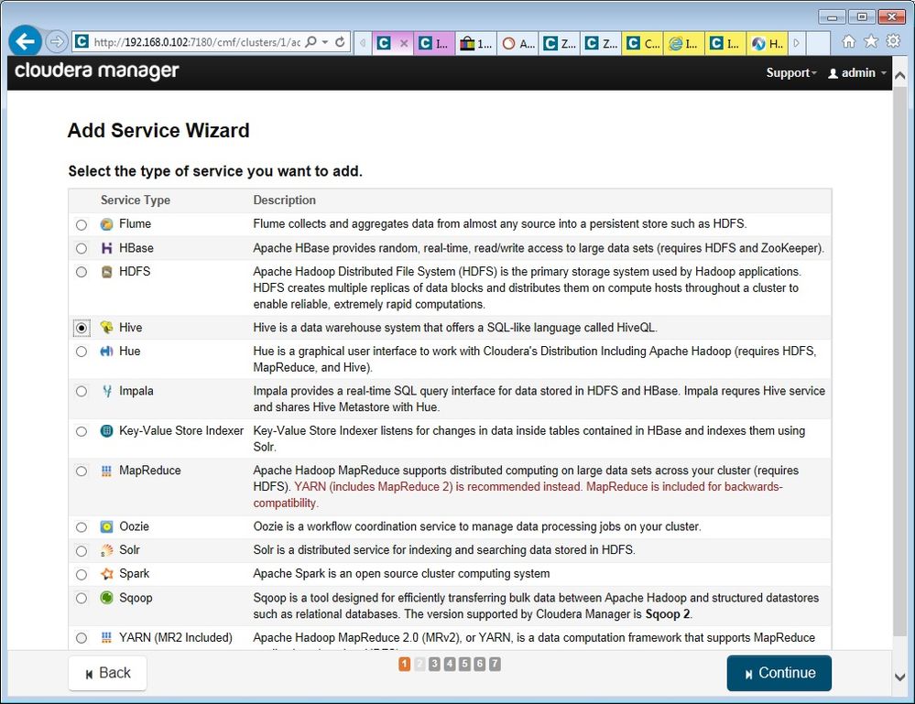The height and width of the screenshot is (704, 915).
Task: Select the Hive service radio button
Action: coord(82,329)
